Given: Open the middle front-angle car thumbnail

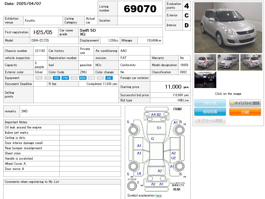Looking at the screenshot, I should pos(228,62).
